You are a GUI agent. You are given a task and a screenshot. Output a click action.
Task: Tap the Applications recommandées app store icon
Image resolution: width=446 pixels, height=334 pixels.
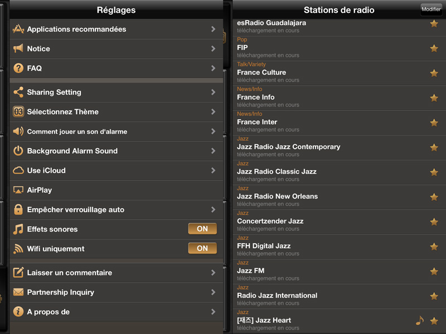pyautogui.click(x=18, y=29)
